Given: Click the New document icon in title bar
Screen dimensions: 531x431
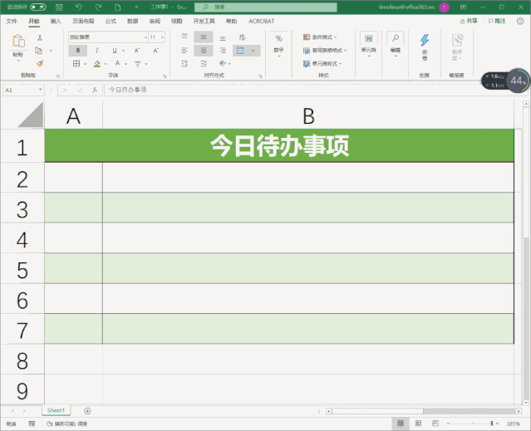Looking at the screenshot, I should [117, 7].
